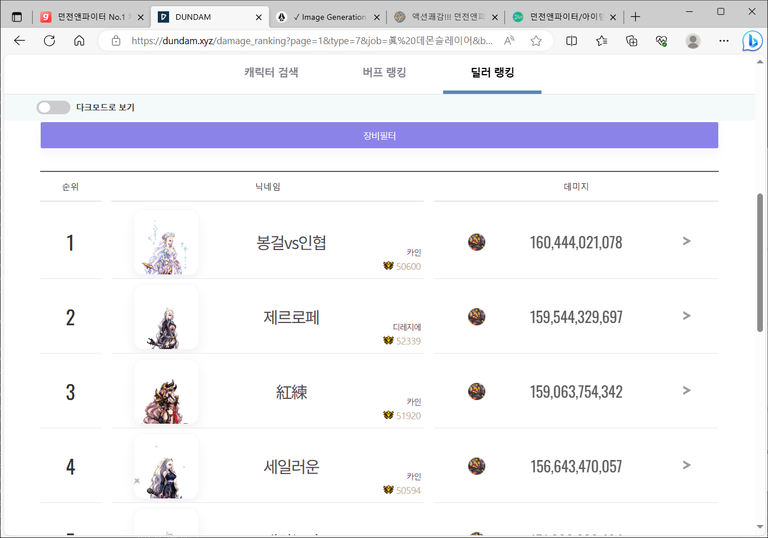This screenshot has height=538, width=768.
Task: View site information lock icon
Action: (116, 41)
